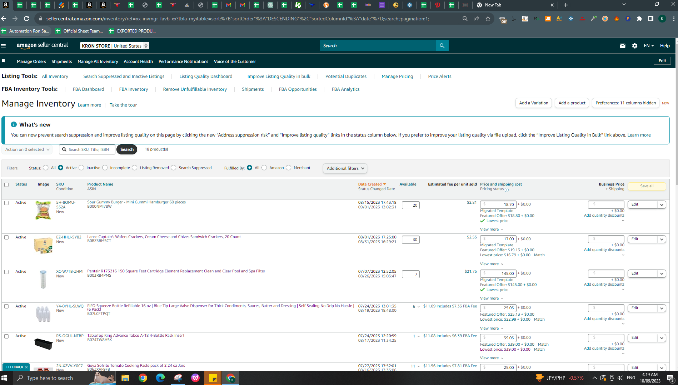Open the Manage Orders menu item
This screenshot has height=385, width=678.
point(31,61)
